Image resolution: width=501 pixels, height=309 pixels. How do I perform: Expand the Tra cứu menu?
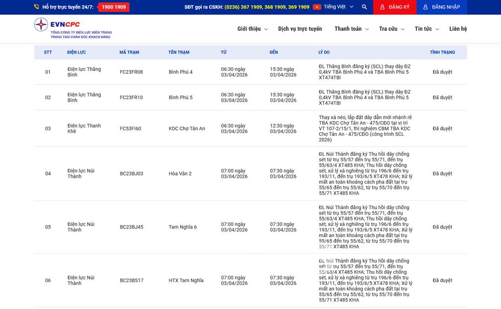(x=391, y=29)
